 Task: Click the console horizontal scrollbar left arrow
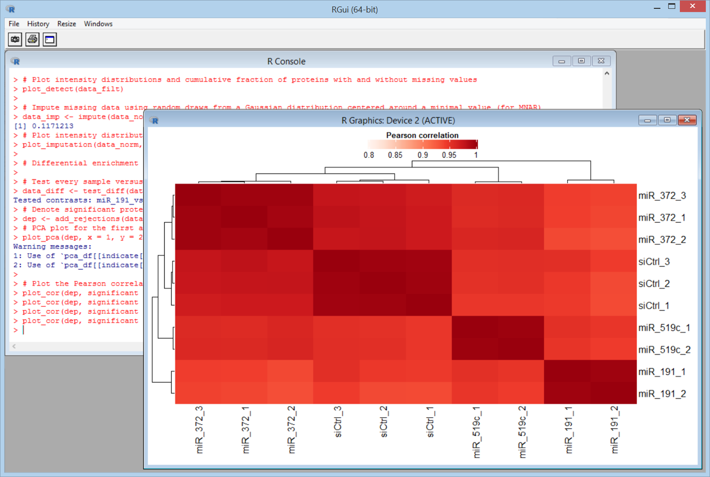pyautogui.click(x=14, y=347)
